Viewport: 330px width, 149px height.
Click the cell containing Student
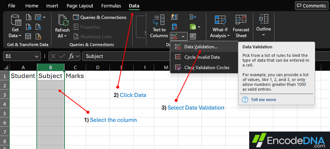pos(23,76)
